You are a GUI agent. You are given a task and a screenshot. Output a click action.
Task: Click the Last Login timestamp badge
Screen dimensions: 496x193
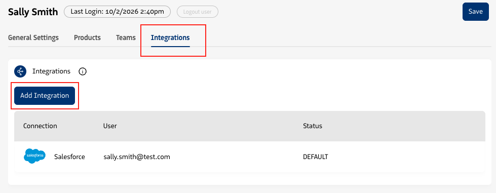coord(118,12)
